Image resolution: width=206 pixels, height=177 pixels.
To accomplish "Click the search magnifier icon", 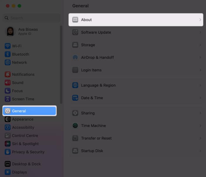I will [x=6, y=18].
